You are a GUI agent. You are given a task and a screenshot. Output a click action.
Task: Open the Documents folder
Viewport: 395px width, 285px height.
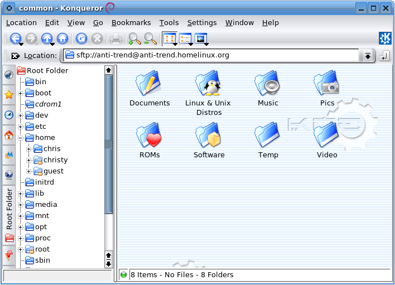(x=149, y=88)
